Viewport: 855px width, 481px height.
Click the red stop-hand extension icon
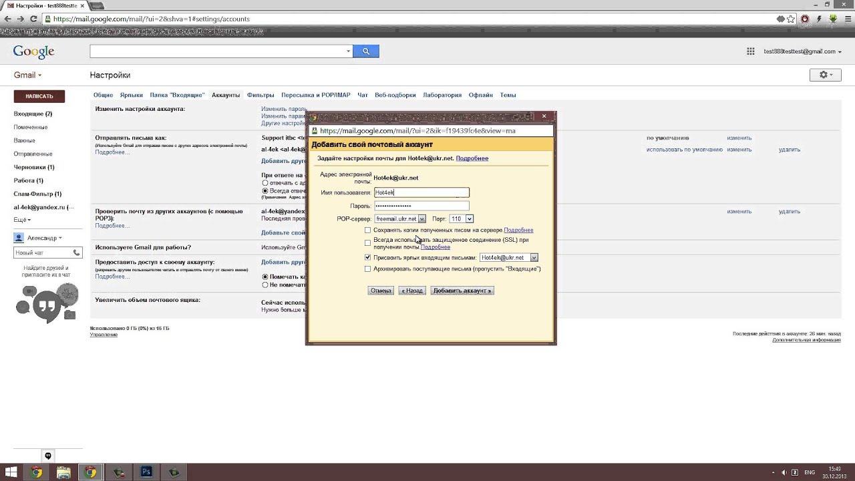coord(805,19)
